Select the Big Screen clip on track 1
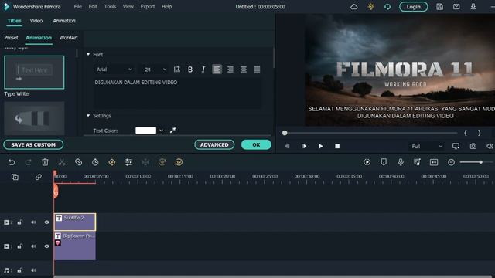Image resolution: width=495 pixels, height=278 pixels. pos(75,246)
